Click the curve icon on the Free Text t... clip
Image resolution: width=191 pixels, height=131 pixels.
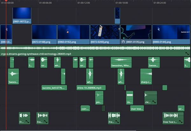pyautogui.click(x=181, y=122)
